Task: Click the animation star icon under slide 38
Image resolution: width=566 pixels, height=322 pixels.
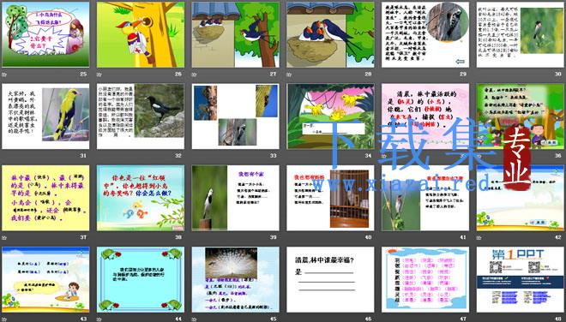Action: pyautogui.click(x=99, y=237)
